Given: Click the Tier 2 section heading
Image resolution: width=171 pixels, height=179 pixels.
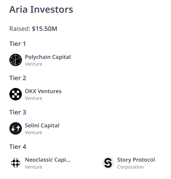Looking at the screenshot, I should click(x=18, y=78).
